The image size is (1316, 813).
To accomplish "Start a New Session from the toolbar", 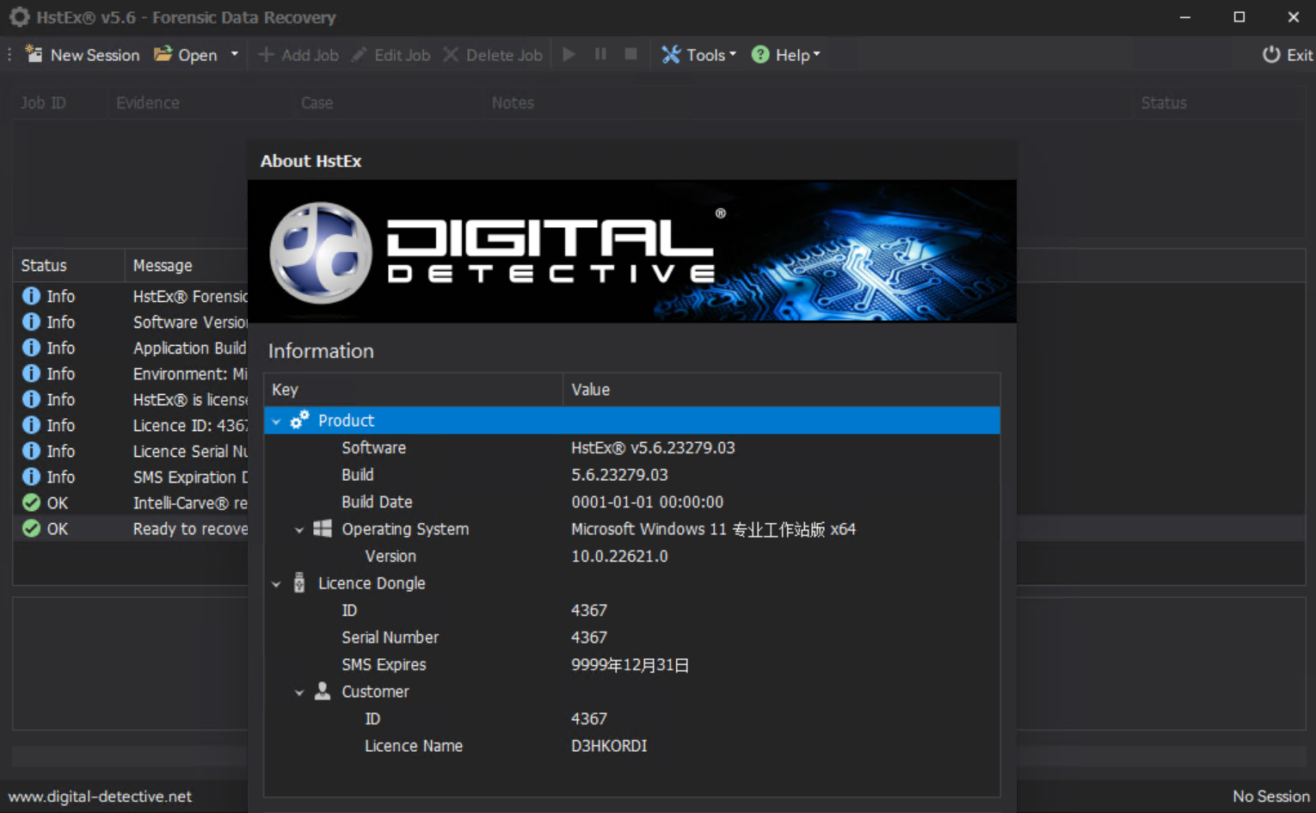I will coord(83,55).
